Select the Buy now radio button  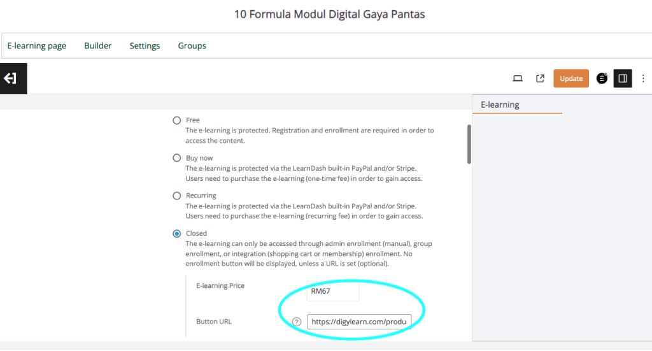click(x=177, y=158)
